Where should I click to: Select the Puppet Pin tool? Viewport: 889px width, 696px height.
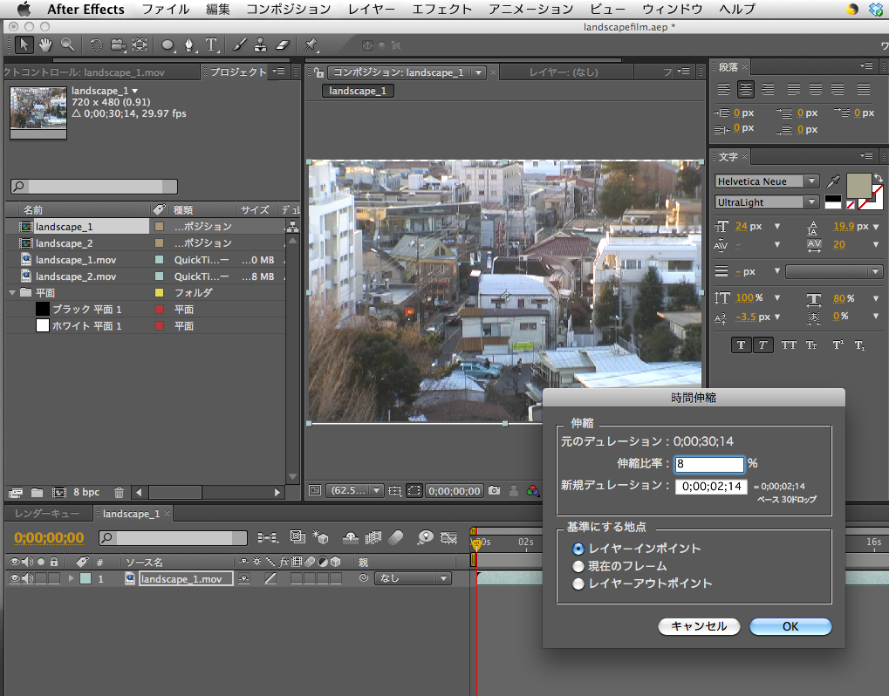pos(310,44)
